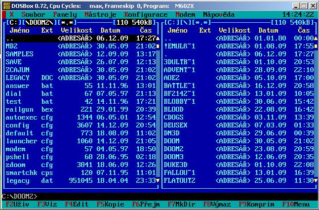Select drive C: in the left panel header
Image resolution: width=319 pixels, height=210 pixels.
pos(14,22)
